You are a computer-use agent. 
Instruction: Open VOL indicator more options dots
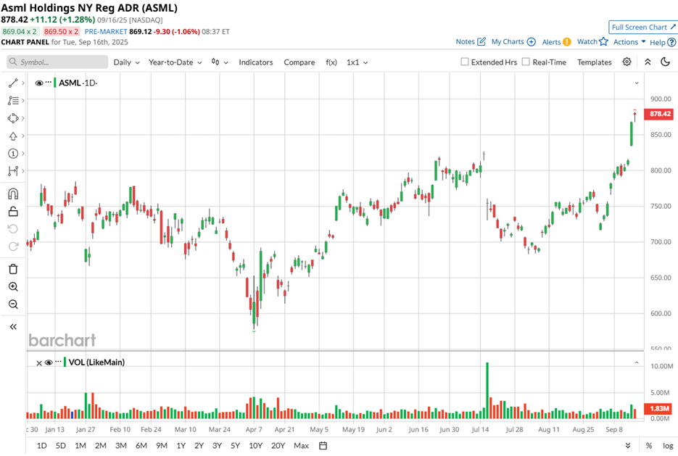(x=58, y=362)
